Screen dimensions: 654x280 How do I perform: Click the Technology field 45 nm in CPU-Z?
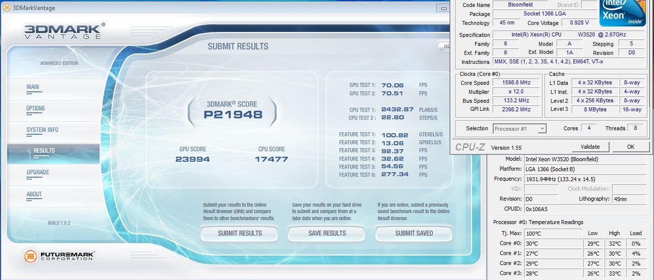click(507, 23)
